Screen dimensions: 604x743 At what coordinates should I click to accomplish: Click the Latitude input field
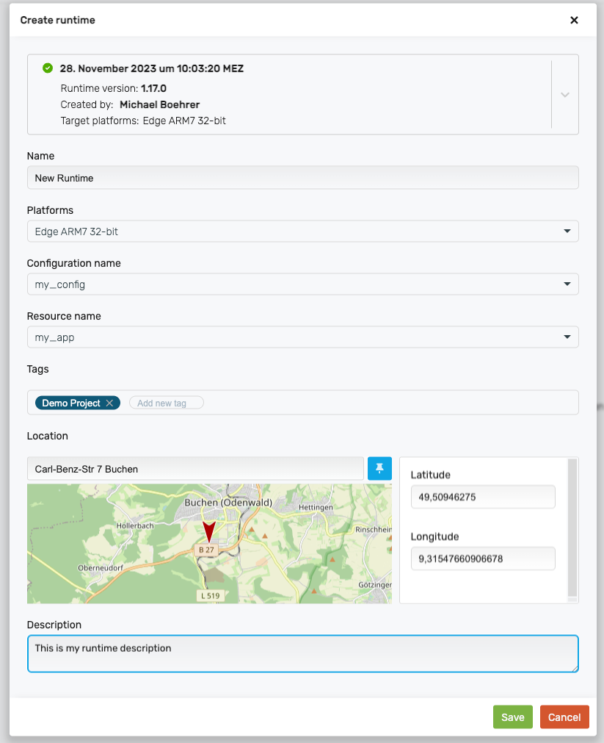pyautogui.click(x=482, y=497)
